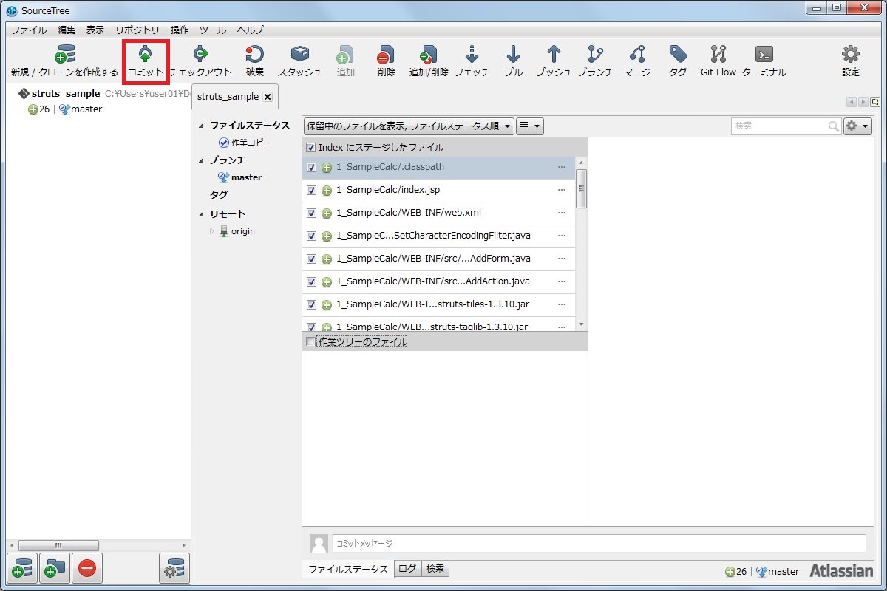Image resolution: width=887 pixels, height=591 pixels.
Task: Toggle the Index にステージしたファイル checkbox
Action: (311, 148)
